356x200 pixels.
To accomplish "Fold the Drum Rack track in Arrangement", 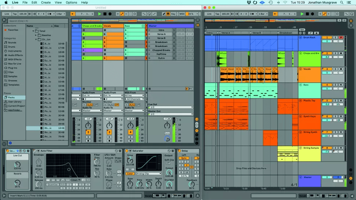I will 301,37.
